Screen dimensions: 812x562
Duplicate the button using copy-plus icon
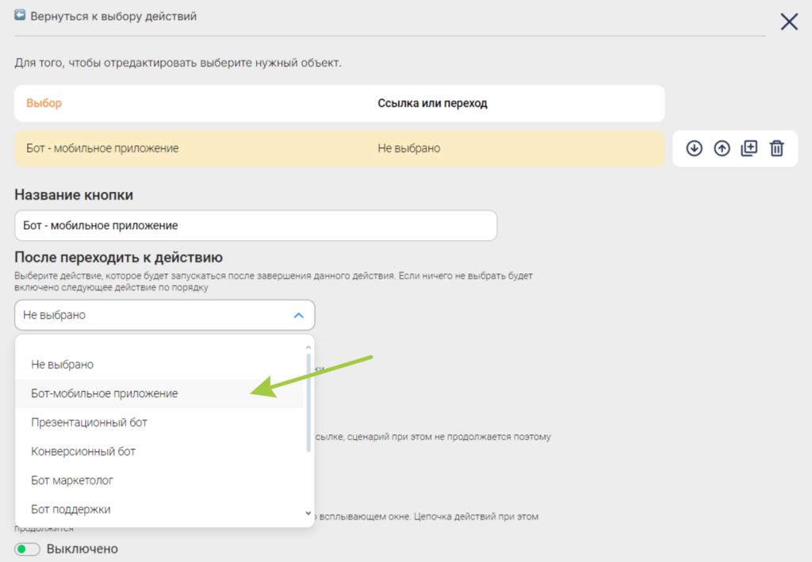749,148
